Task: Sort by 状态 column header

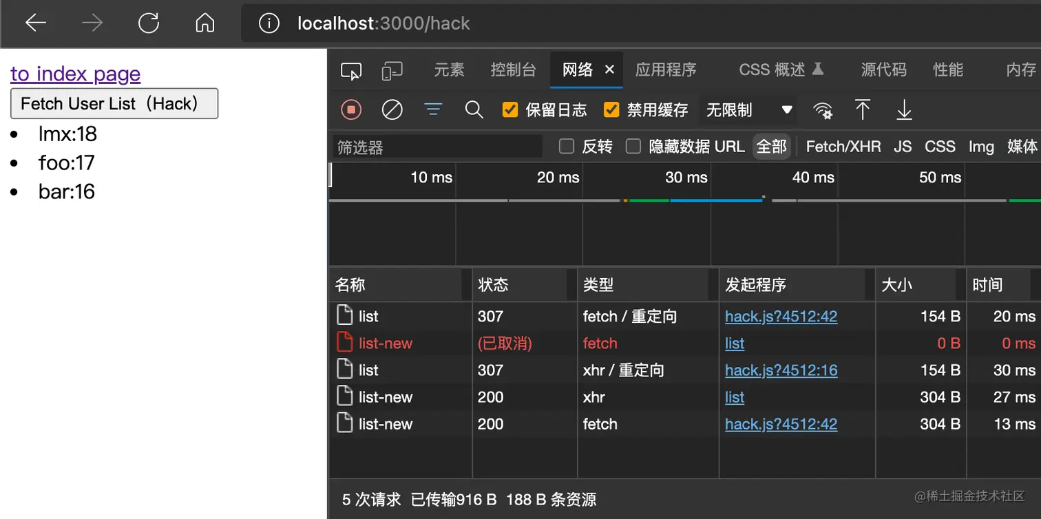Action: tap(525, 285)
